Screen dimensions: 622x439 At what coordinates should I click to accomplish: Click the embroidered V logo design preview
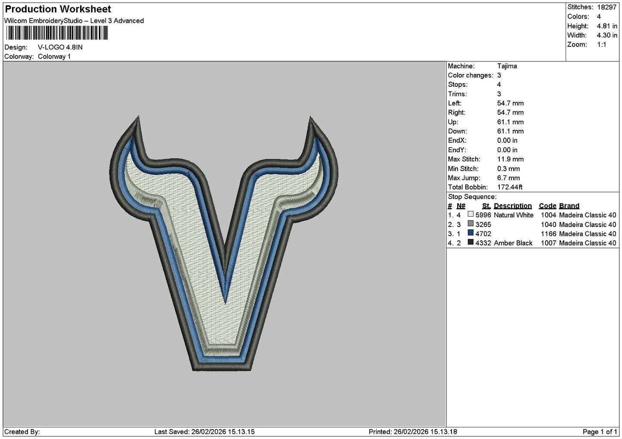224,243
